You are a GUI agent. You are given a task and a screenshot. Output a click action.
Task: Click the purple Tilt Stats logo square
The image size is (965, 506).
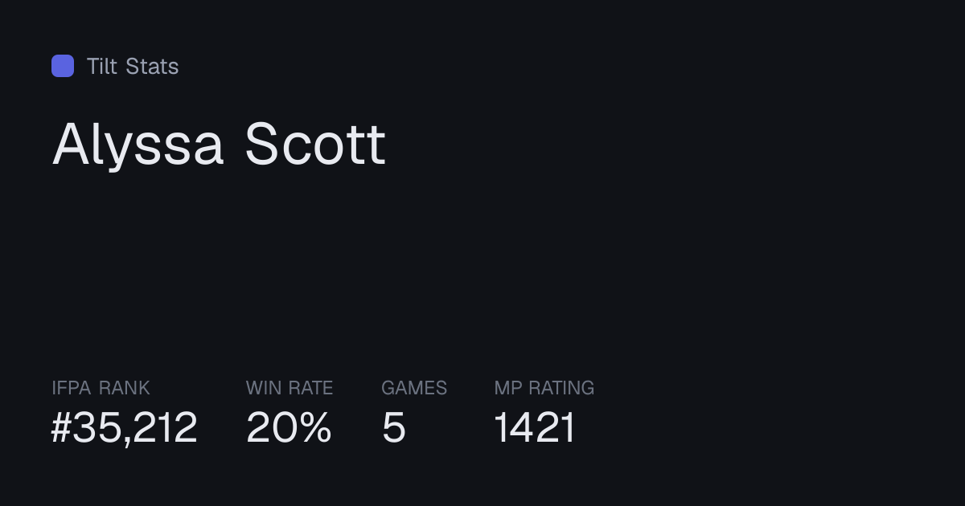pyautogui.click(x=63, y=66)
